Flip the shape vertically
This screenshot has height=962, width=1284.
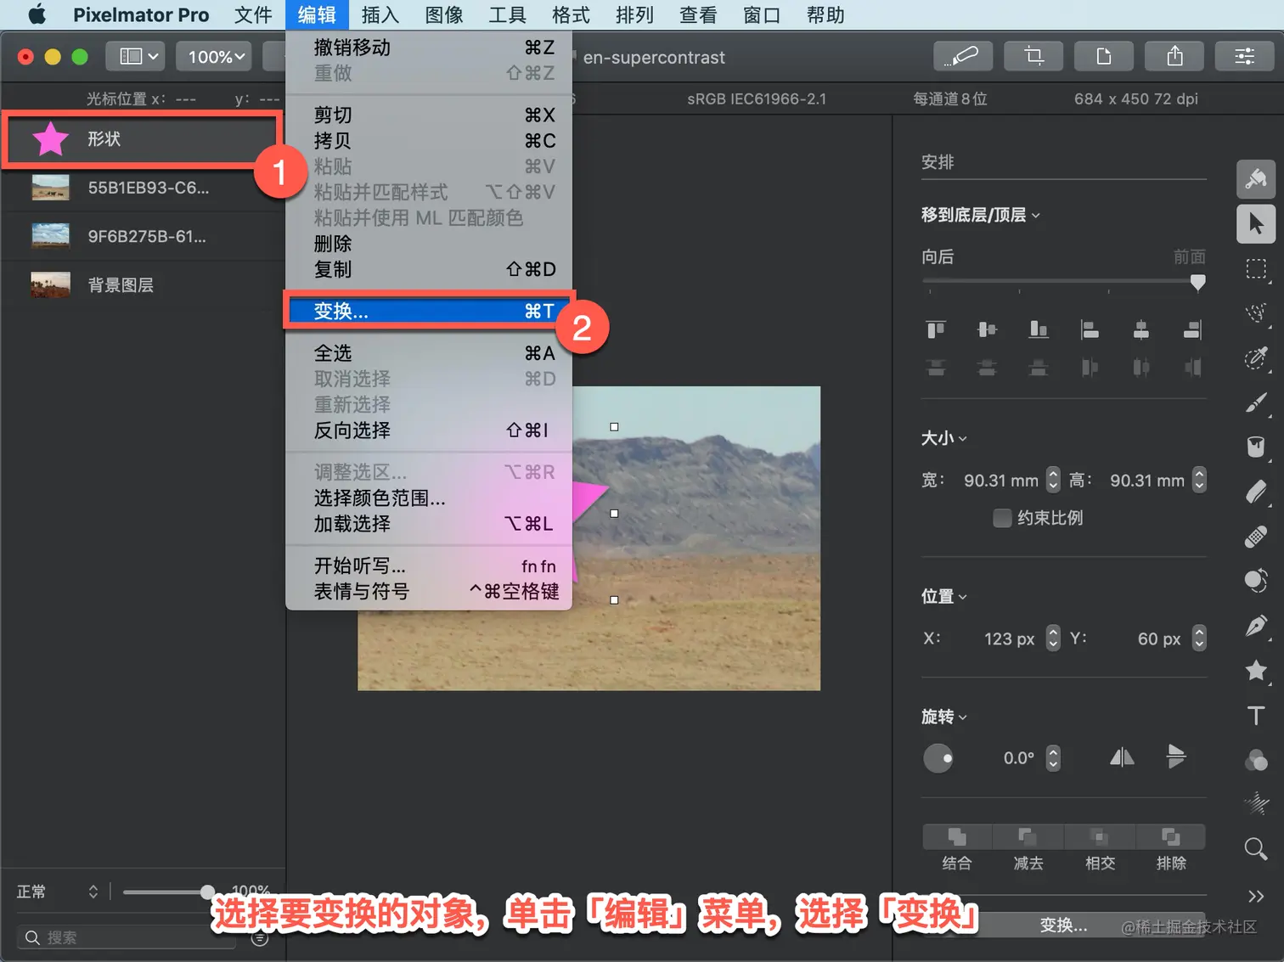(1176, 756)
